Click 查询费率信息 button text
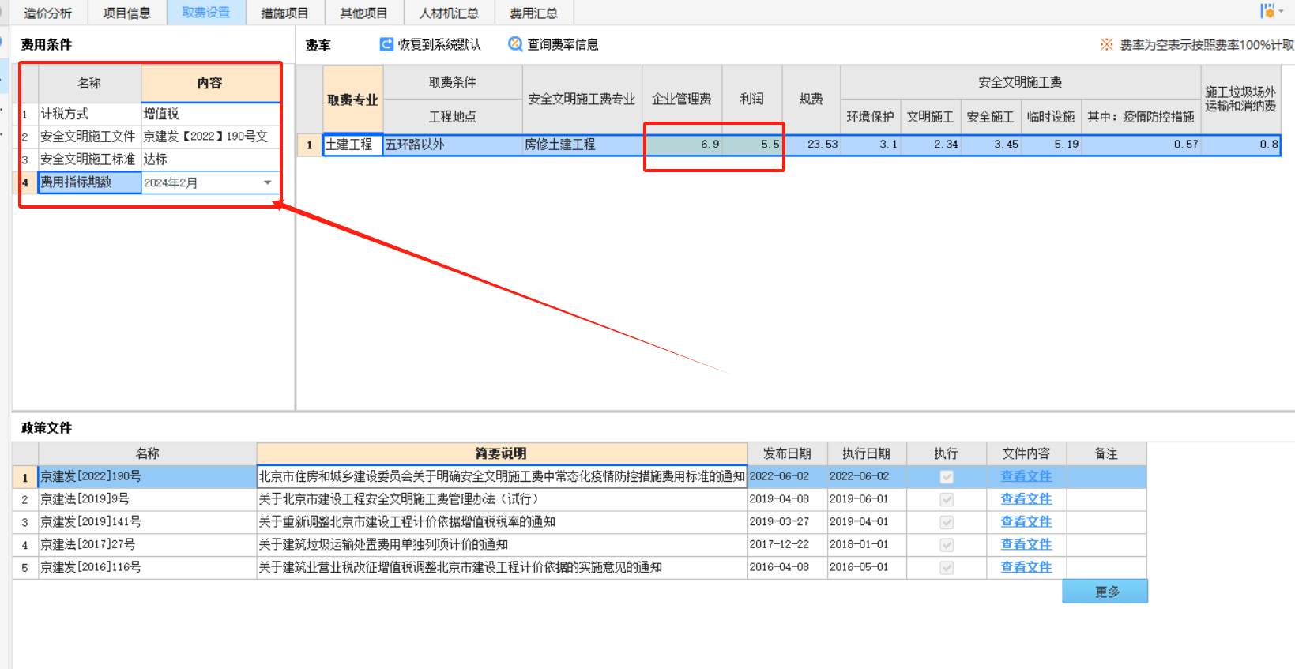Screen dimensions: 1295x669 [563, 44]
